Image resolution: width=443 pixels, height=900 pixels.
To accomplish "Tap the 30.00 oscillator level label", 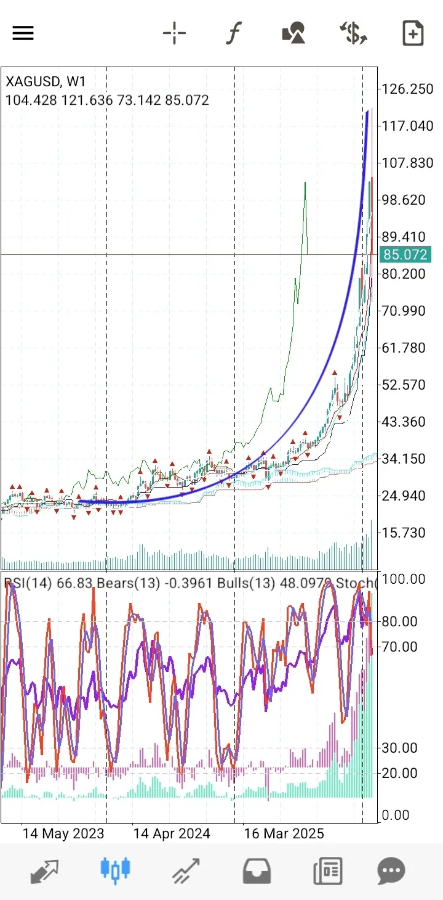I will click(x=400, y=748).
